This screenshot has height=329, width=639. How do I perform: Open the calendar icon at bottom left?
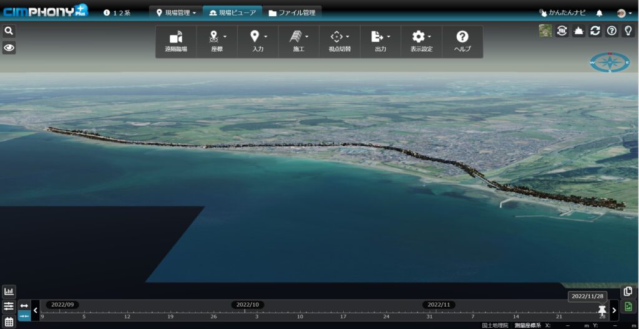coord(9,322)
